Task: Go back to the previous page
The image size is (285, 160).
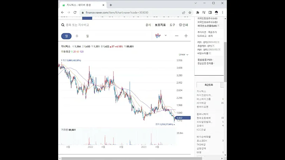Action: pyautogui.click(x=63, y=13)
